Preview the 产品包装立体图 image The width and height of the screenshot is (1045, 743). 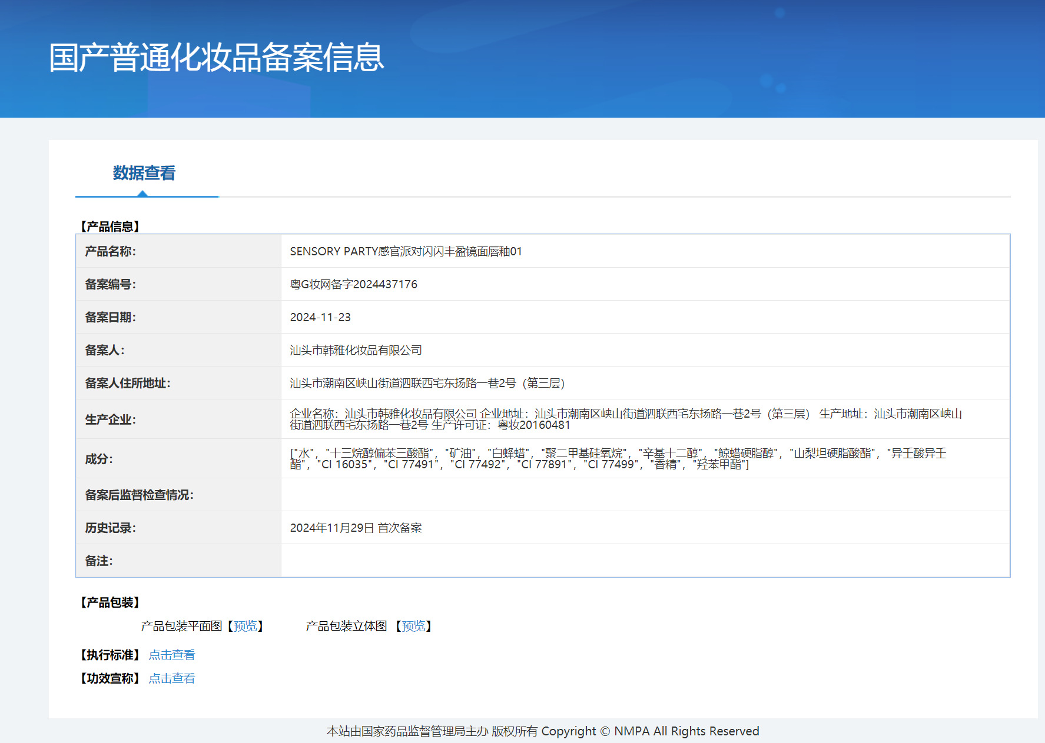[413, 626]
